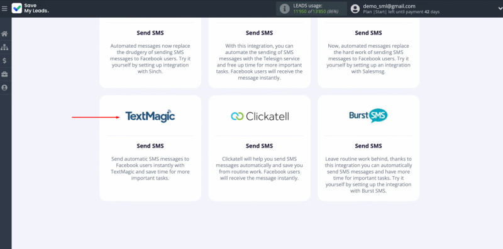The height and width of the screenshot is (249, 503).
Task: Click Sinch integration description text
Action: (x=150, y=59)
